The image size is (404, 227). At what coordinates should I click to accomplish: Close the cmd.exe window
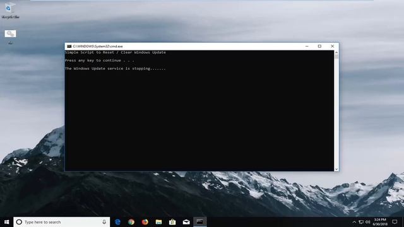pos(333,46)
